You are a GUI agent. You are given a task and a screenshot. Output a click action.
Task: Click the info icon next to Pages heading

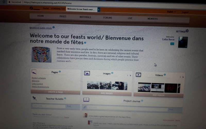(60, 71)
